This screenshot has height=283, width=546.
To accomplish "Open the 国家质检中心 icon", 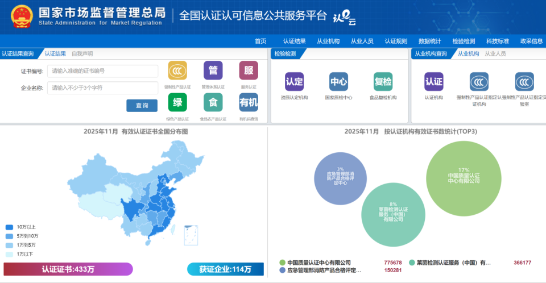I will [339, 82].
